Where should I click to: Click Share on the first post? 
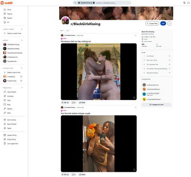(82, 102)
